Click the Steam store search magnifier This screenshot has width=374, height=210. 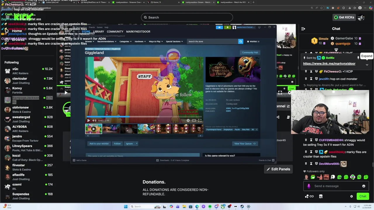pyautogui.click(x=240, y=41)
